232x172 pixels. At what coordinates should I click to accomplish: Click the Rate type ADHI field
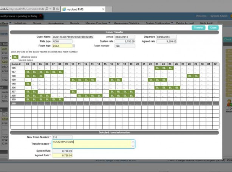(62, 41)
